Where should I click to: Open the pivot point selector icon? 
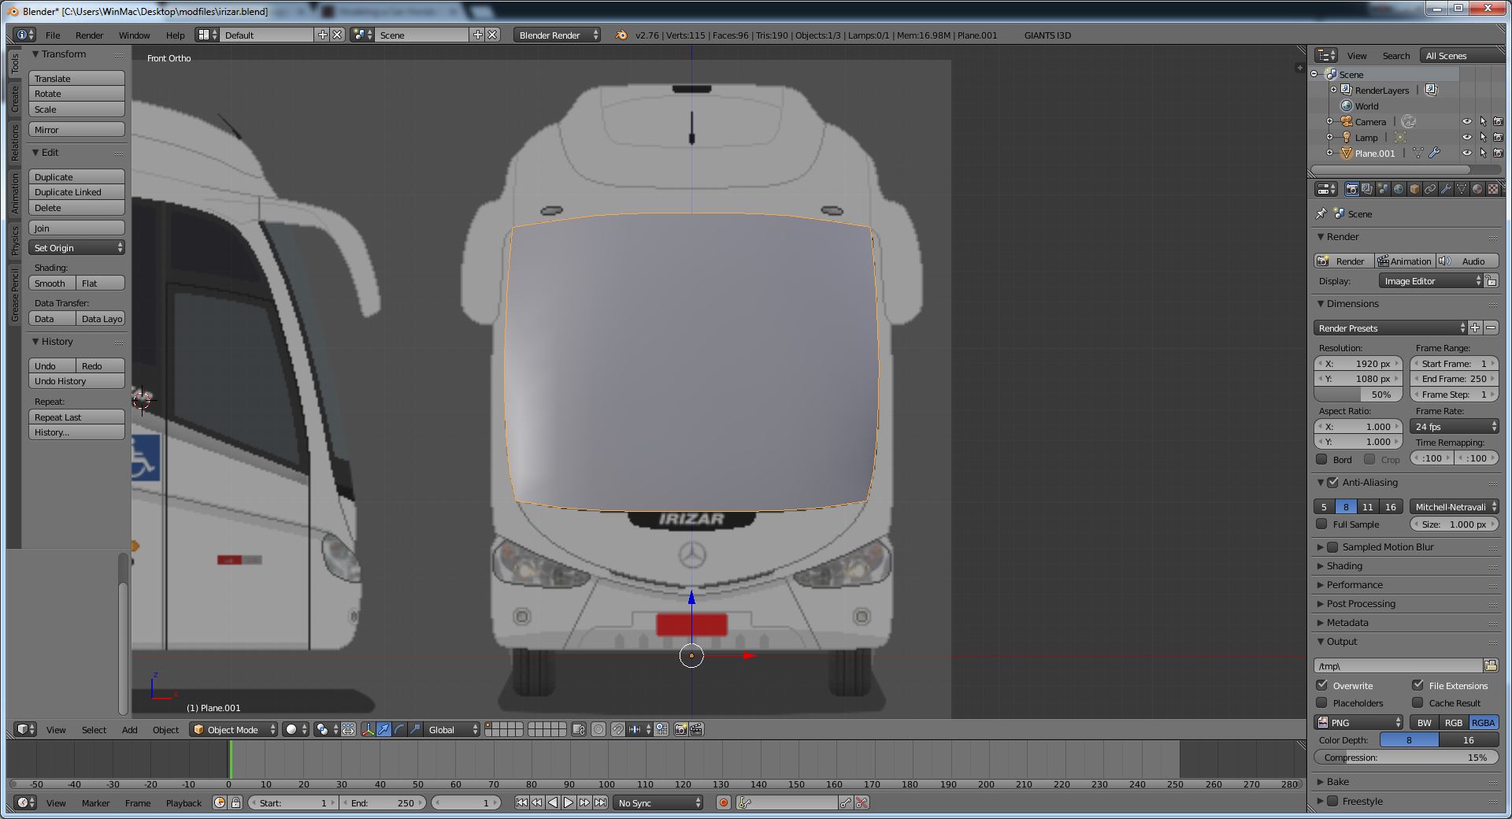(327, 729)
